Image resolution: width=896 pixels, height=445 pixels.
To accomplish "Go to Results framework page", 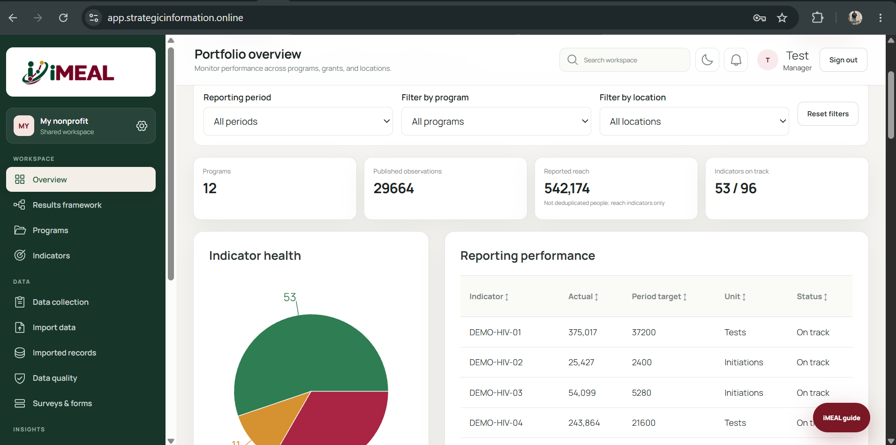I will click(81, 205).
